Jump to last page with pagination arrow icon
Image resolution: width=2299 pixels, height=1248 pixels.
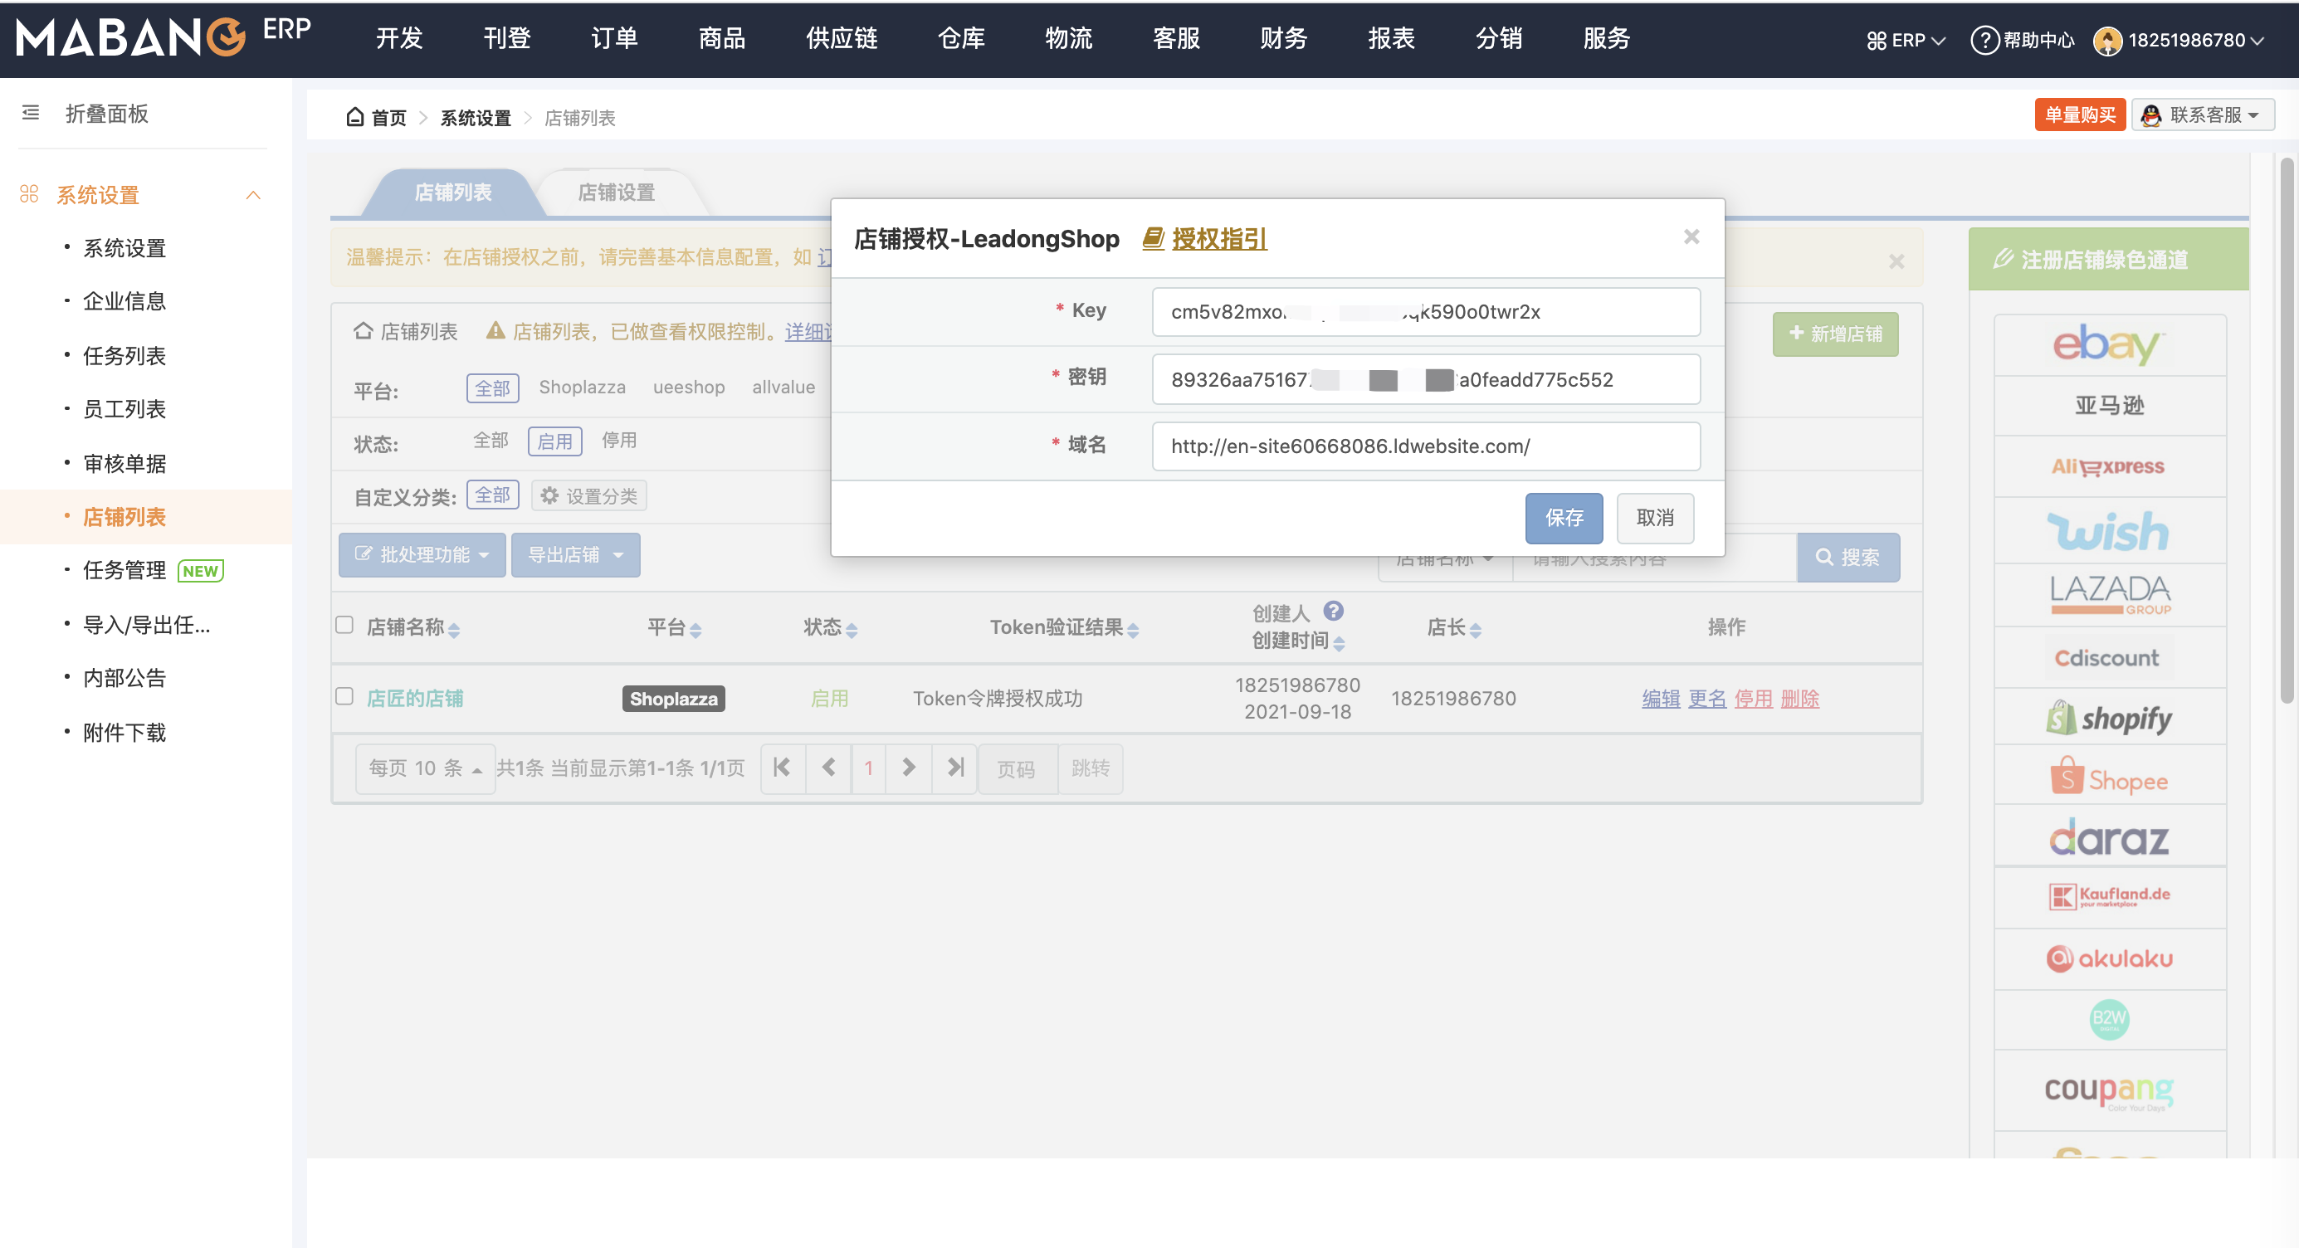point(954,768)
